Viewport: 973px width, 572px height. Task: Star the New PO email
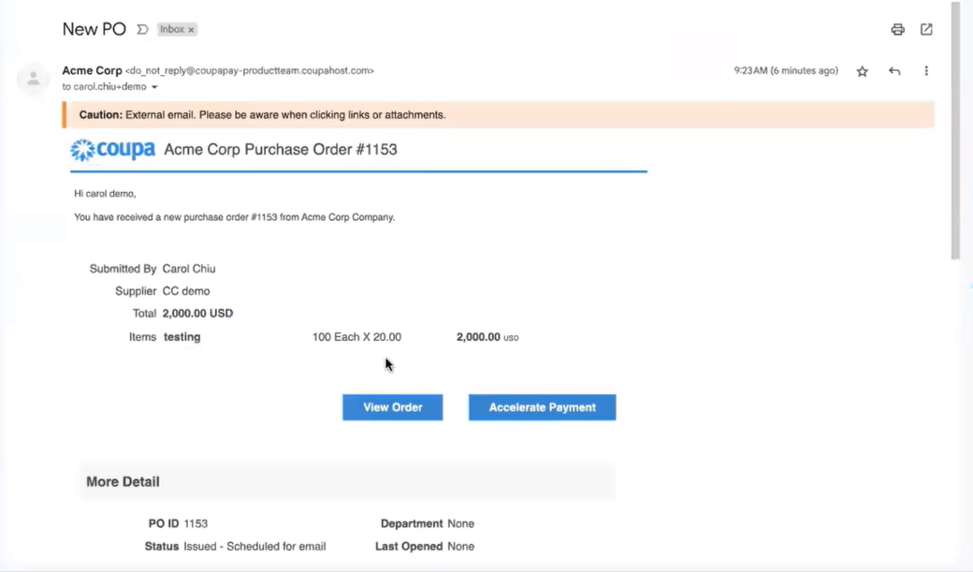tap(862, 70)
